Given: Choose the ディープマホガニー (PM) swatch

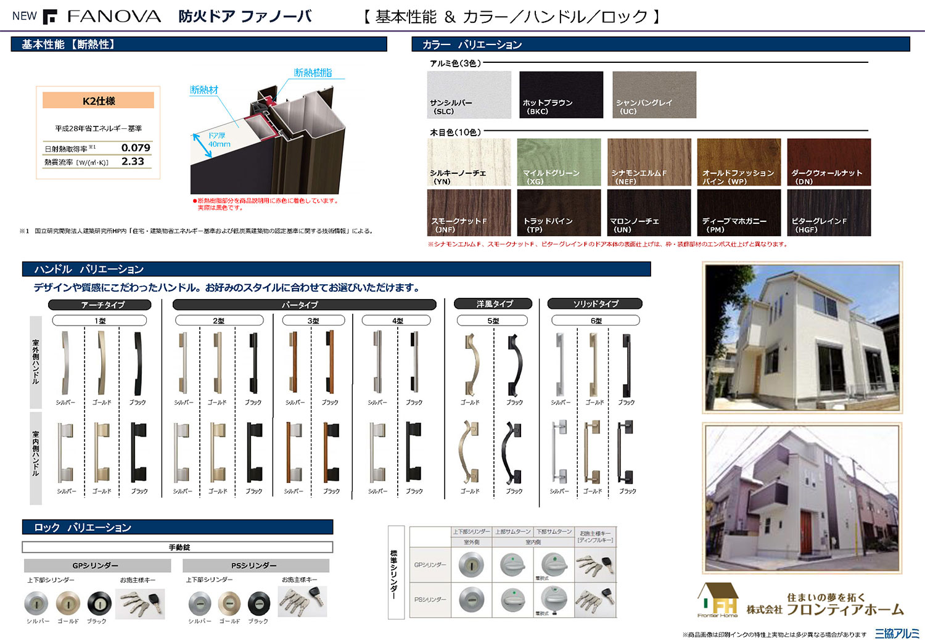Looking at the screenshot, I should click(739, 213).
